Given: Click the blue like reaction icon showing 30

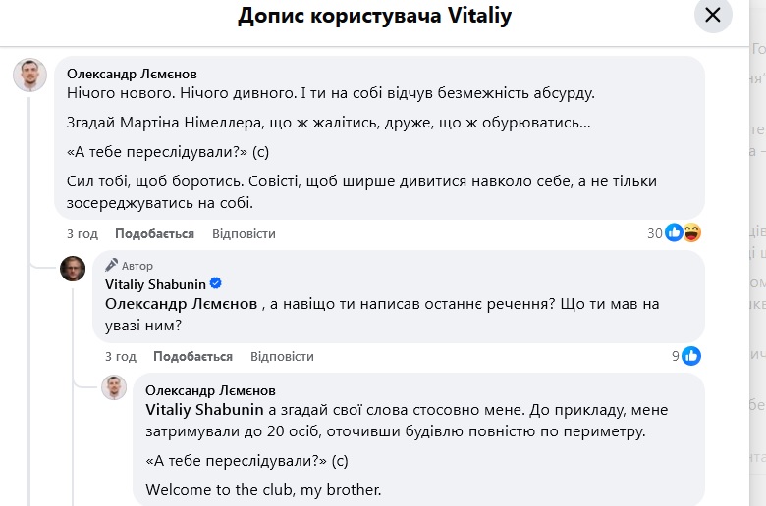Looking at the screenshot, I should pyautogui.click(x=675, y=233).
